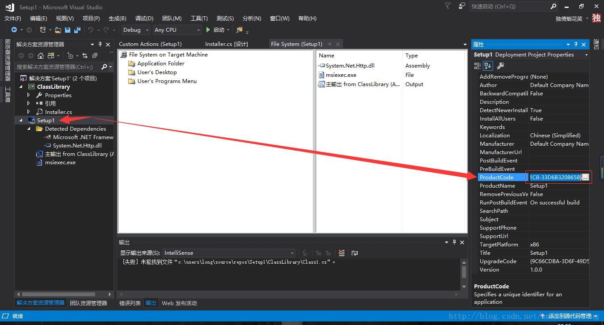The image size is (604, 325).
Task: Switch to Custom Actions (Setup1) tab
Action: 150,44
